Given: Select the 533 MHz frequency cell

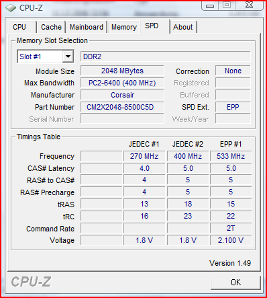Looking at the screenshot, I should [x=231, y=156].
